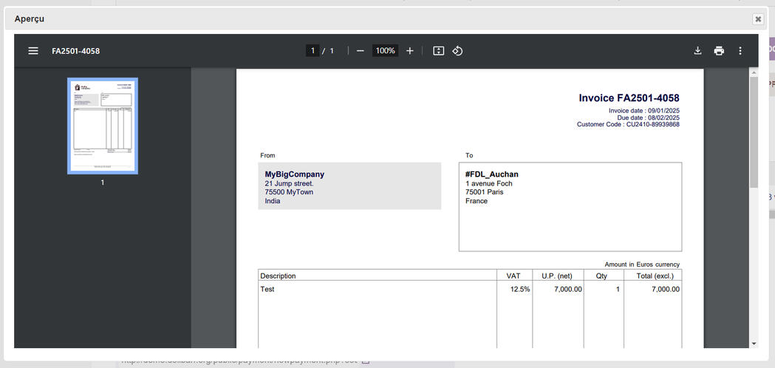Toggle the PDF sidebar with hamburger menu

[33, 51]
